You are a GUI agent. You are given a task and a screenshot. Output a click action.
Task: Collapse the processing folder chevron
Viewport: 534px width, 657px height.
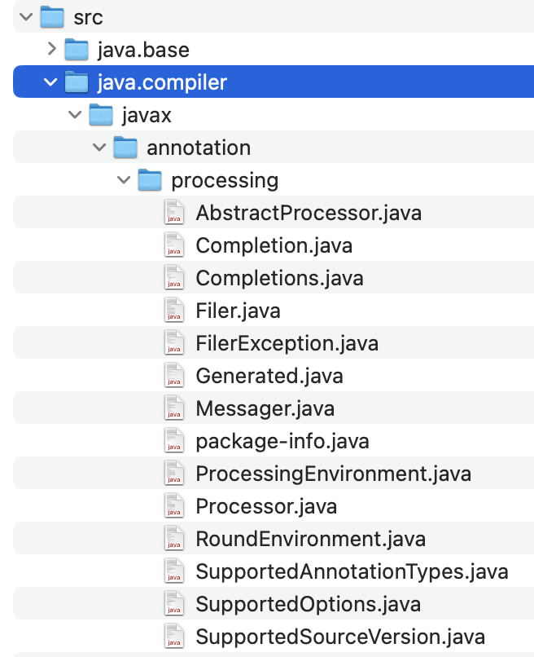124,180
